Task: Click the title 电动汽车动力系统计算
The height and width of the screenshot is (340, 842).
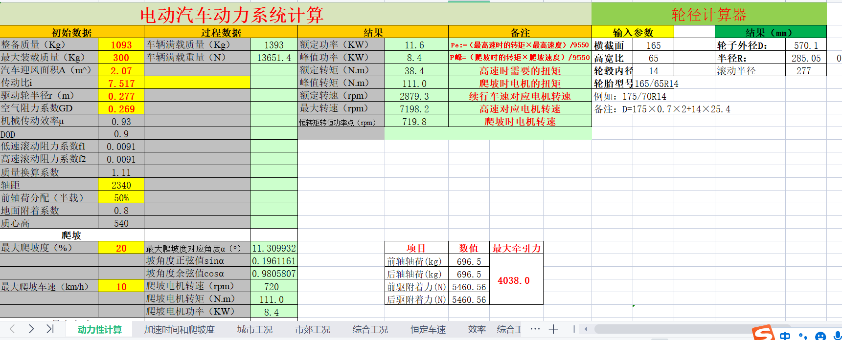Action: coord(232,15)
